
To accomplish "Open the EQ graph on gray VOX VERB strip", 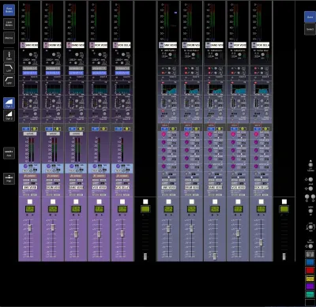I will tap(238, 88).
